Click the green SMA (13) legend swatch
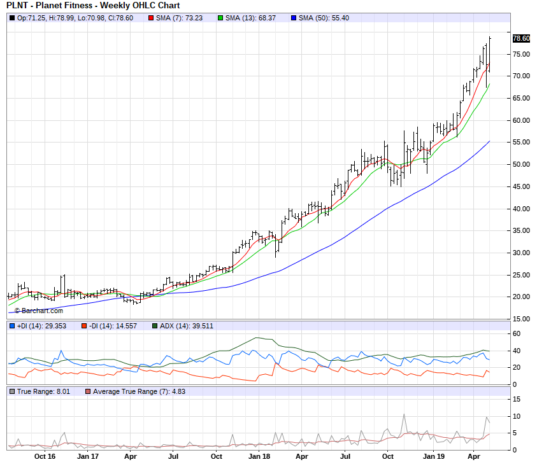The height and width of the screenshot is (476, 537). pos(220,18)
